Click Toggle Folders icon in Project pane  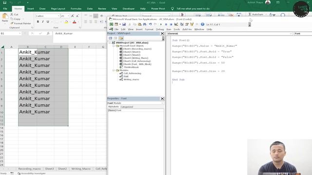(121, 38)
